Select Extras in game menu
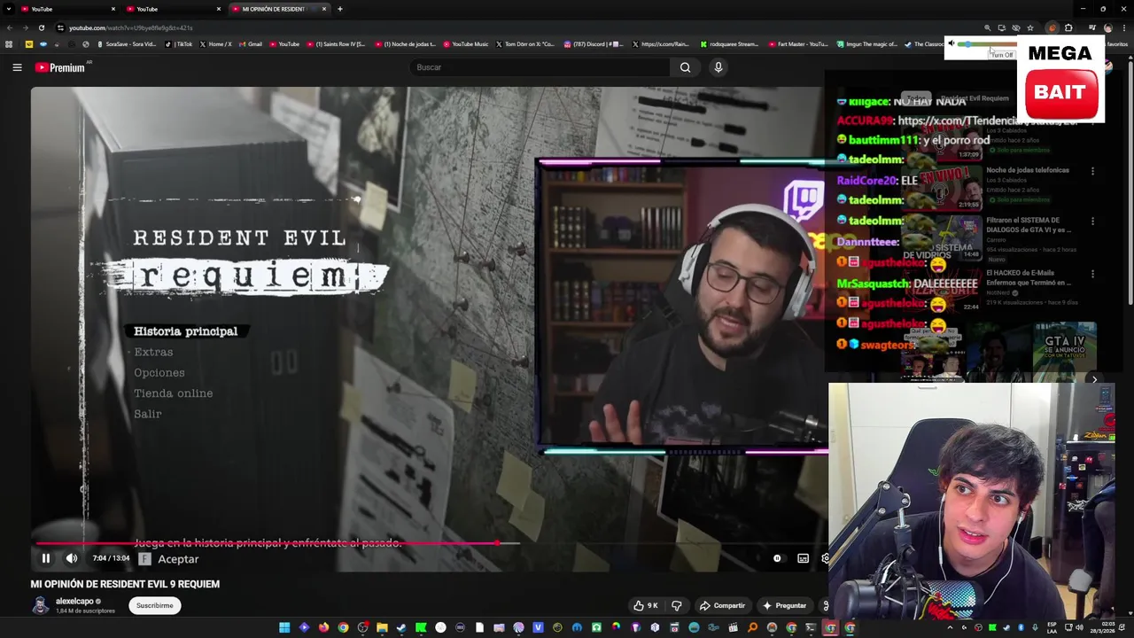Image resolution: width=1134 pixels, height=638 pixels. (x=153, y=352)
